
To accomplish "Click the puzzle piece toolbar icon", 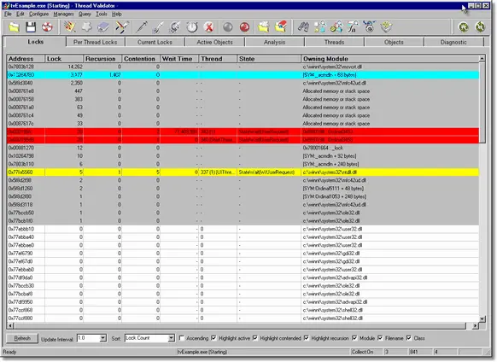I will (x=86, y=27).
